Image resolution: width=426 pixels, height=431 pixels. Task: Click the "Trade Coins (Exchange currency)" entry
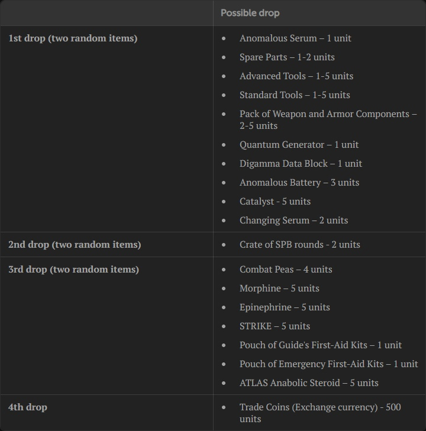point(319,408)
